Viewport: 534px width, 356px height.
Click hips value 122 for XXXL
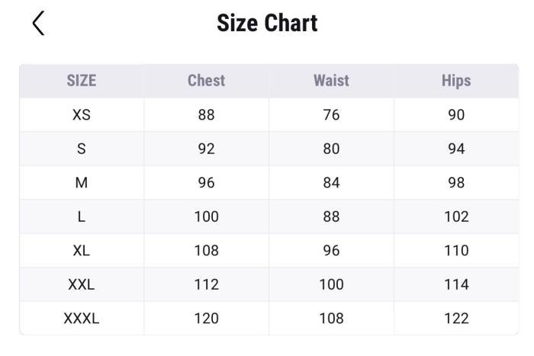(456, 319)
